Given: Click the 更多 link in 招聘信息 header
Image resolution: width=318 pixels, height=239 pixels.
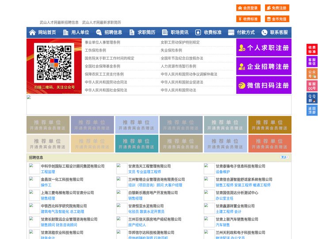Looking at the screenshot, I should (x=284, y=157).
